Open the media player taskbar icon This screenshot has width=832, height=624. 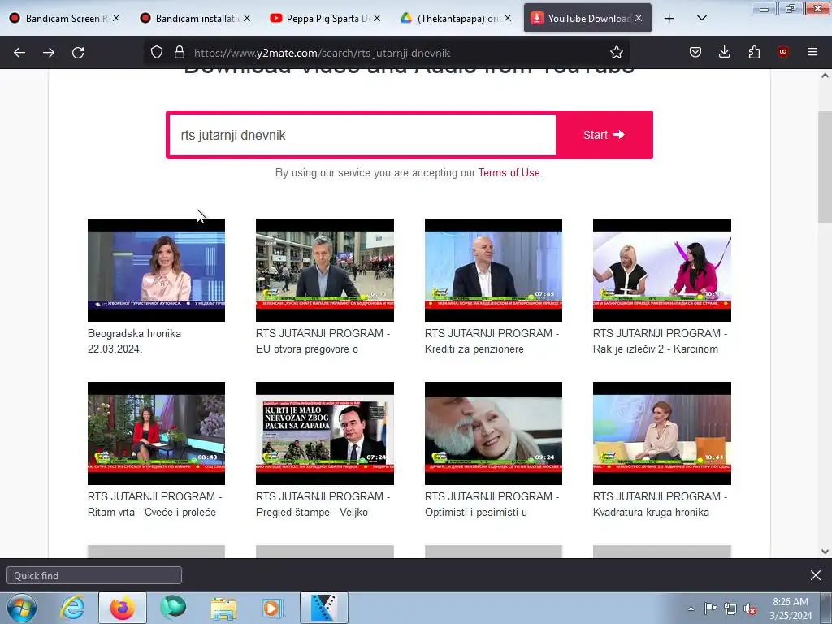coord(273,608)
